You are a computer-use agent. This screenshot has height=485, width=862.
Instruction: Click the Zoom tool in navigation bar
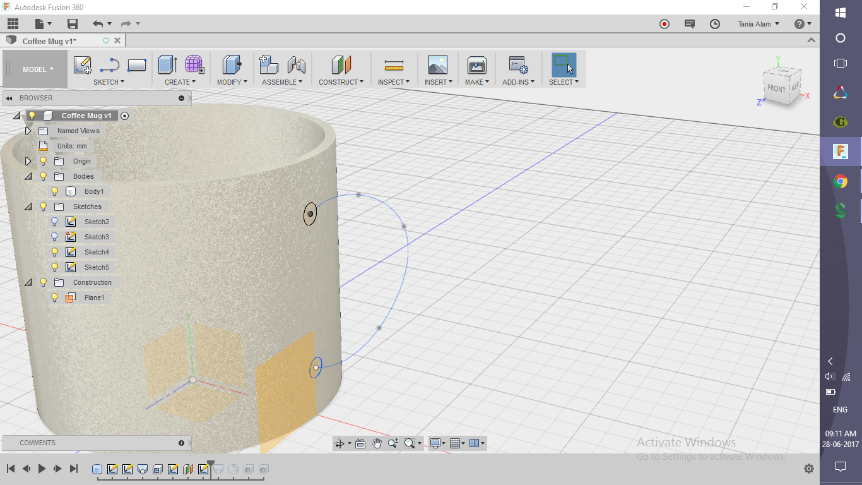[393, 443]
